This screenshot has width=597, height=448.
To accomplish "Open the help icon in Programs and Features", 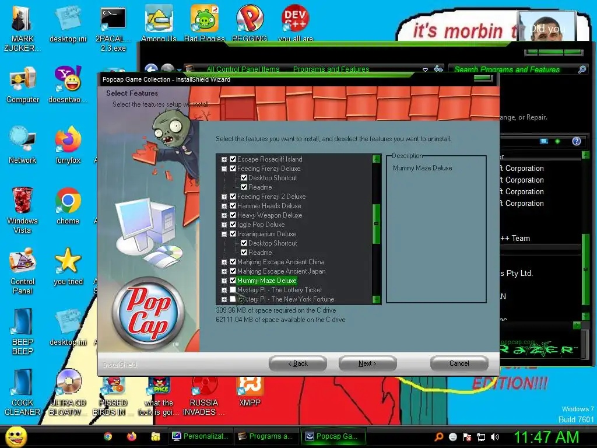I will pyautogui.click(x=577, y=141).
